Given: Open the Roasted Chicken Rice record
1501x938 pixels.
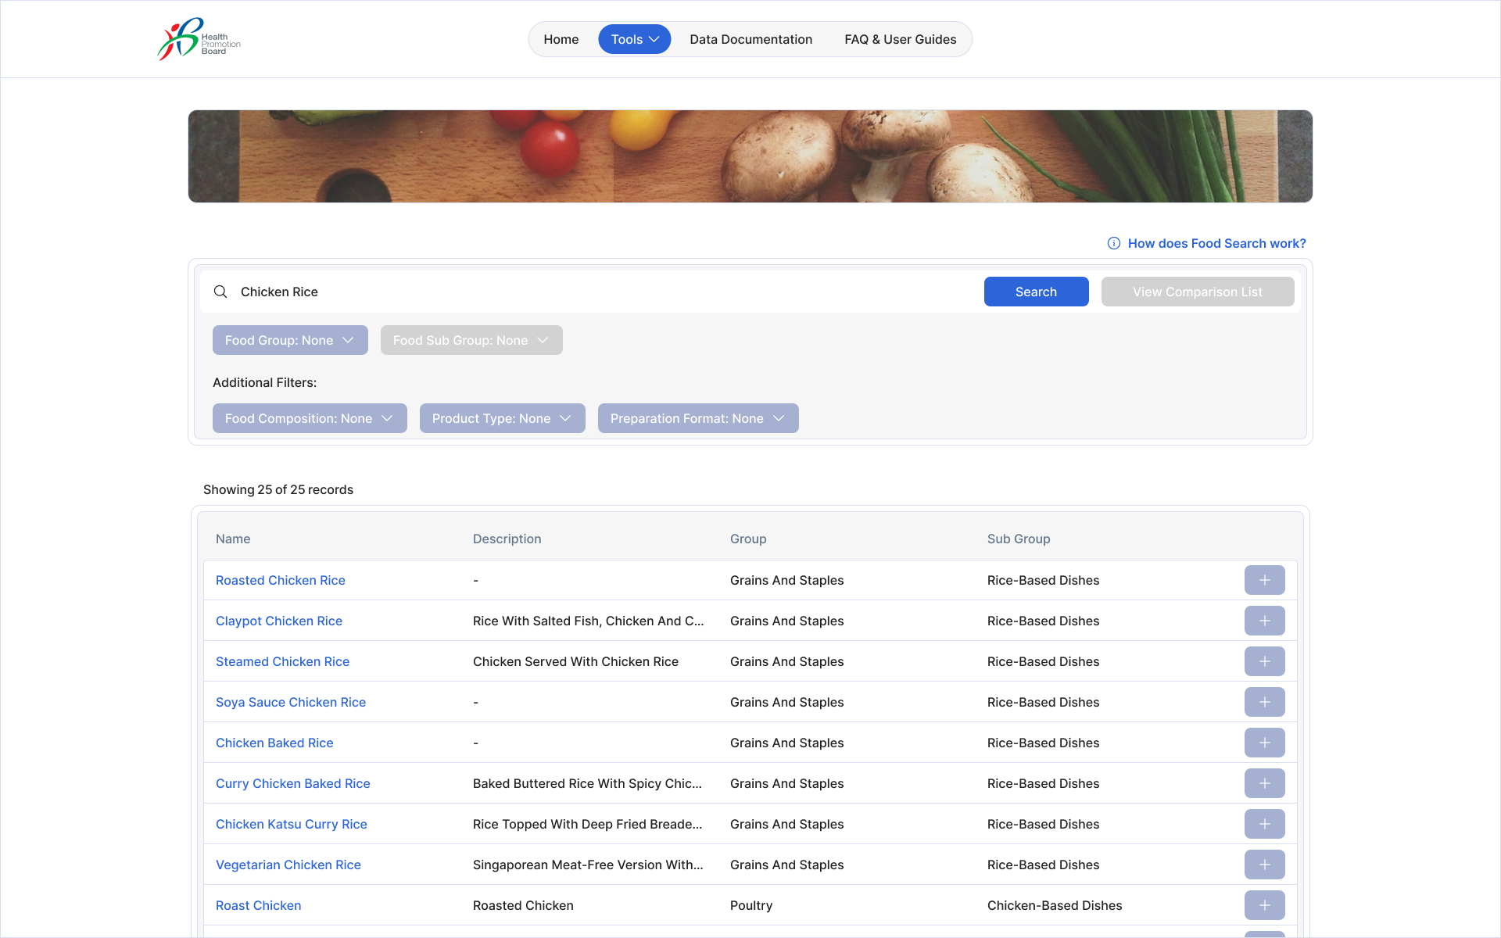Looking at the screenshot, I should 281,580.
